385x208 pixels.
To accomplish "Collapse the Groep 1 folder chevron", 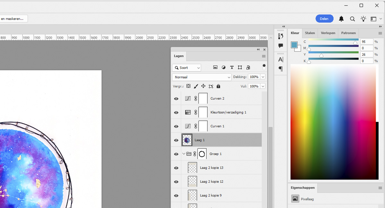I will point(184,154).
